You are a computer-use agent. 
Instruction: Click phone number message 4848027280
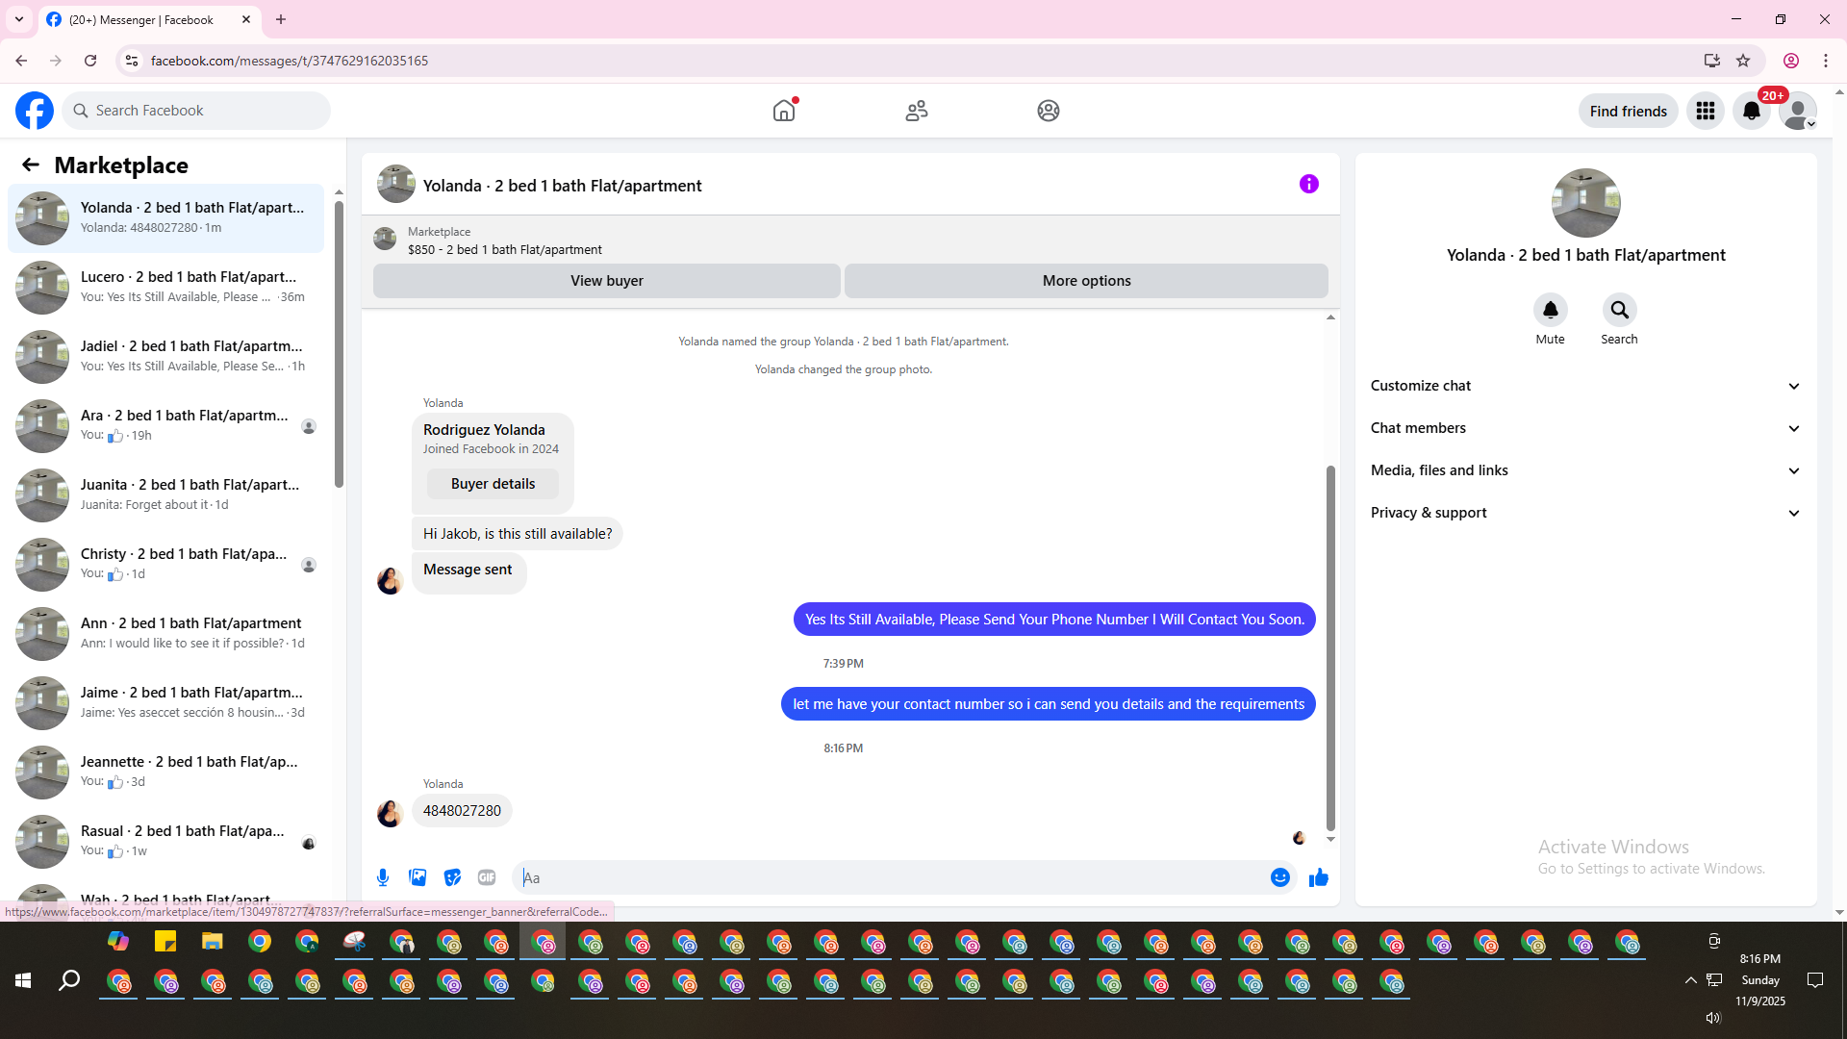(x=462, y=811)
